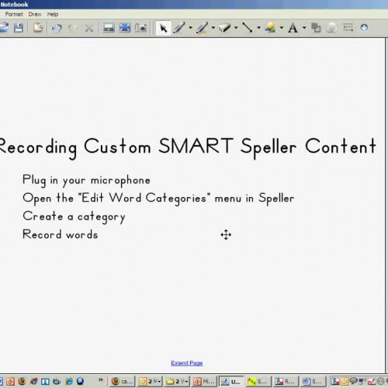Expand the Pen tool dropdown arrow
Viewport: 388px width, 388px height.
pyautogui.click(x=191, y=27)
